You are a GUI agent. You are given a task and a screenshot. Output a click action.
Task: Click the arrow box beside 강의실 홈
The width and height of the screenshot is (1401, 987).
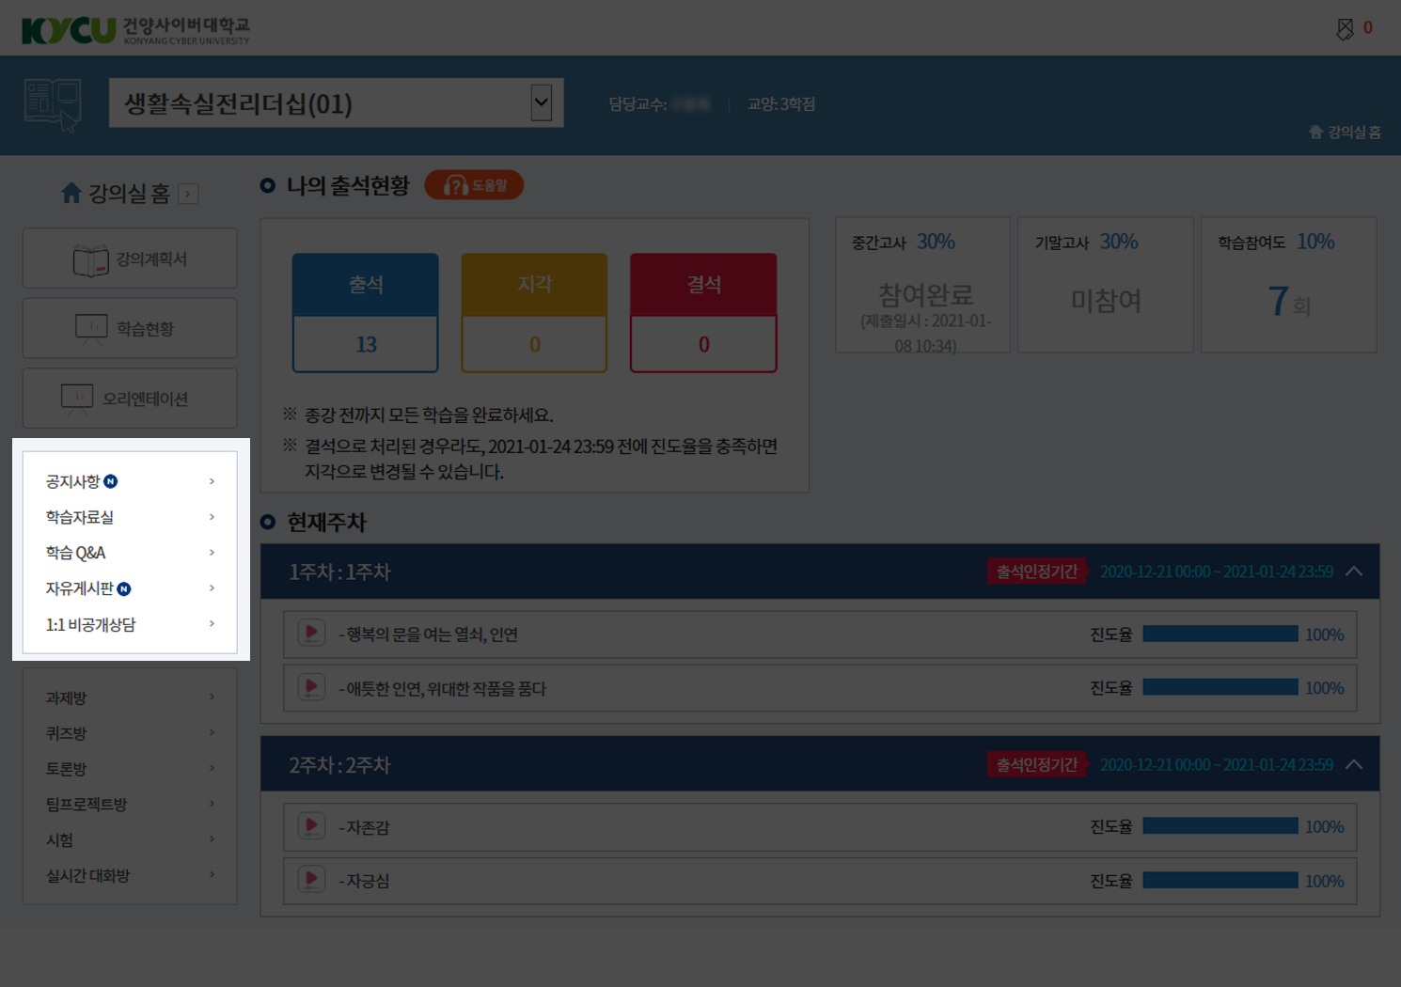(188, 194)
